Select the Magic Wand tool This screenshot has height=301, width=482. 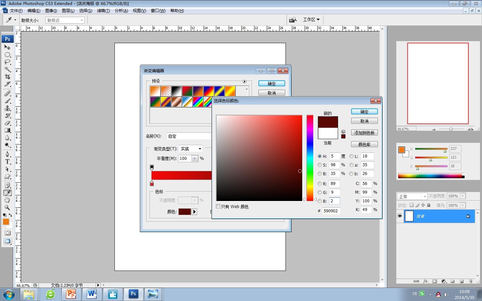[7, 69]
